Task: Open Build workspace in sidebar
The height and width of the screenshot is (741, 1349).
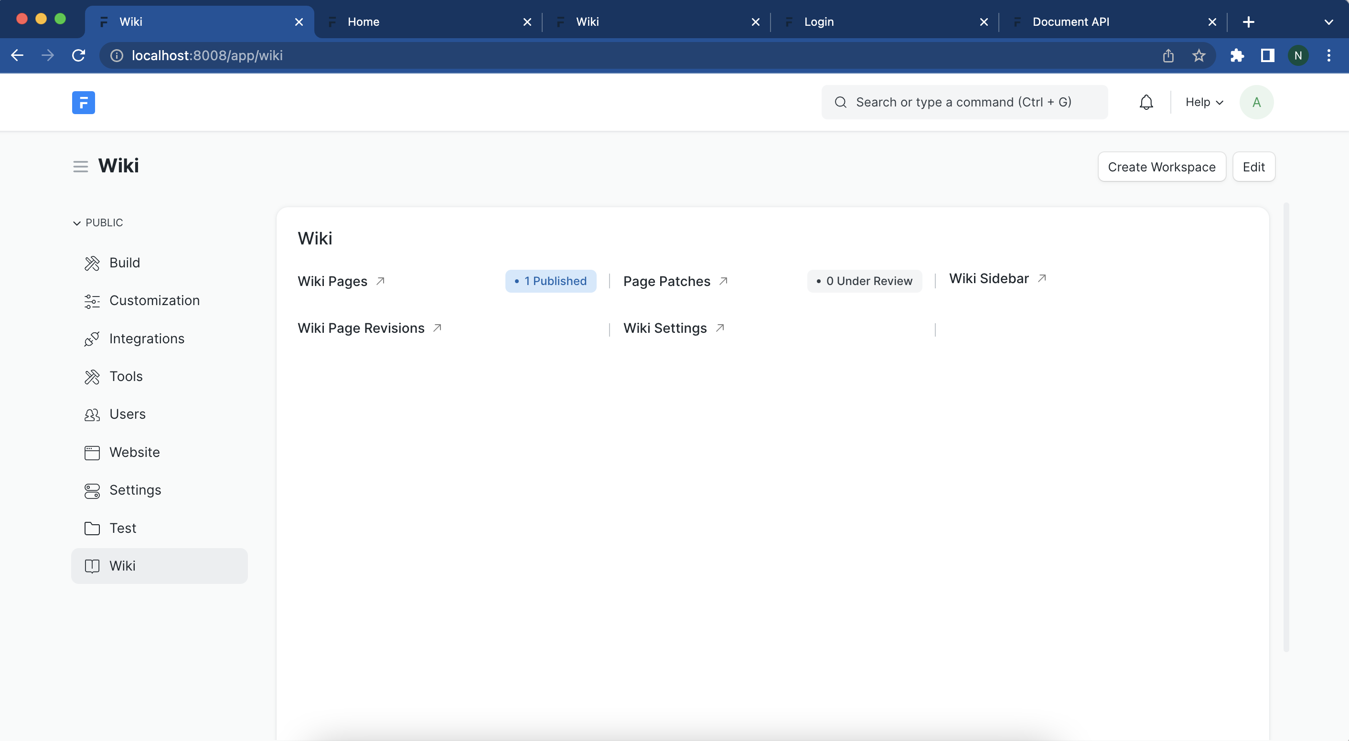Action: (x=125, y=263)
